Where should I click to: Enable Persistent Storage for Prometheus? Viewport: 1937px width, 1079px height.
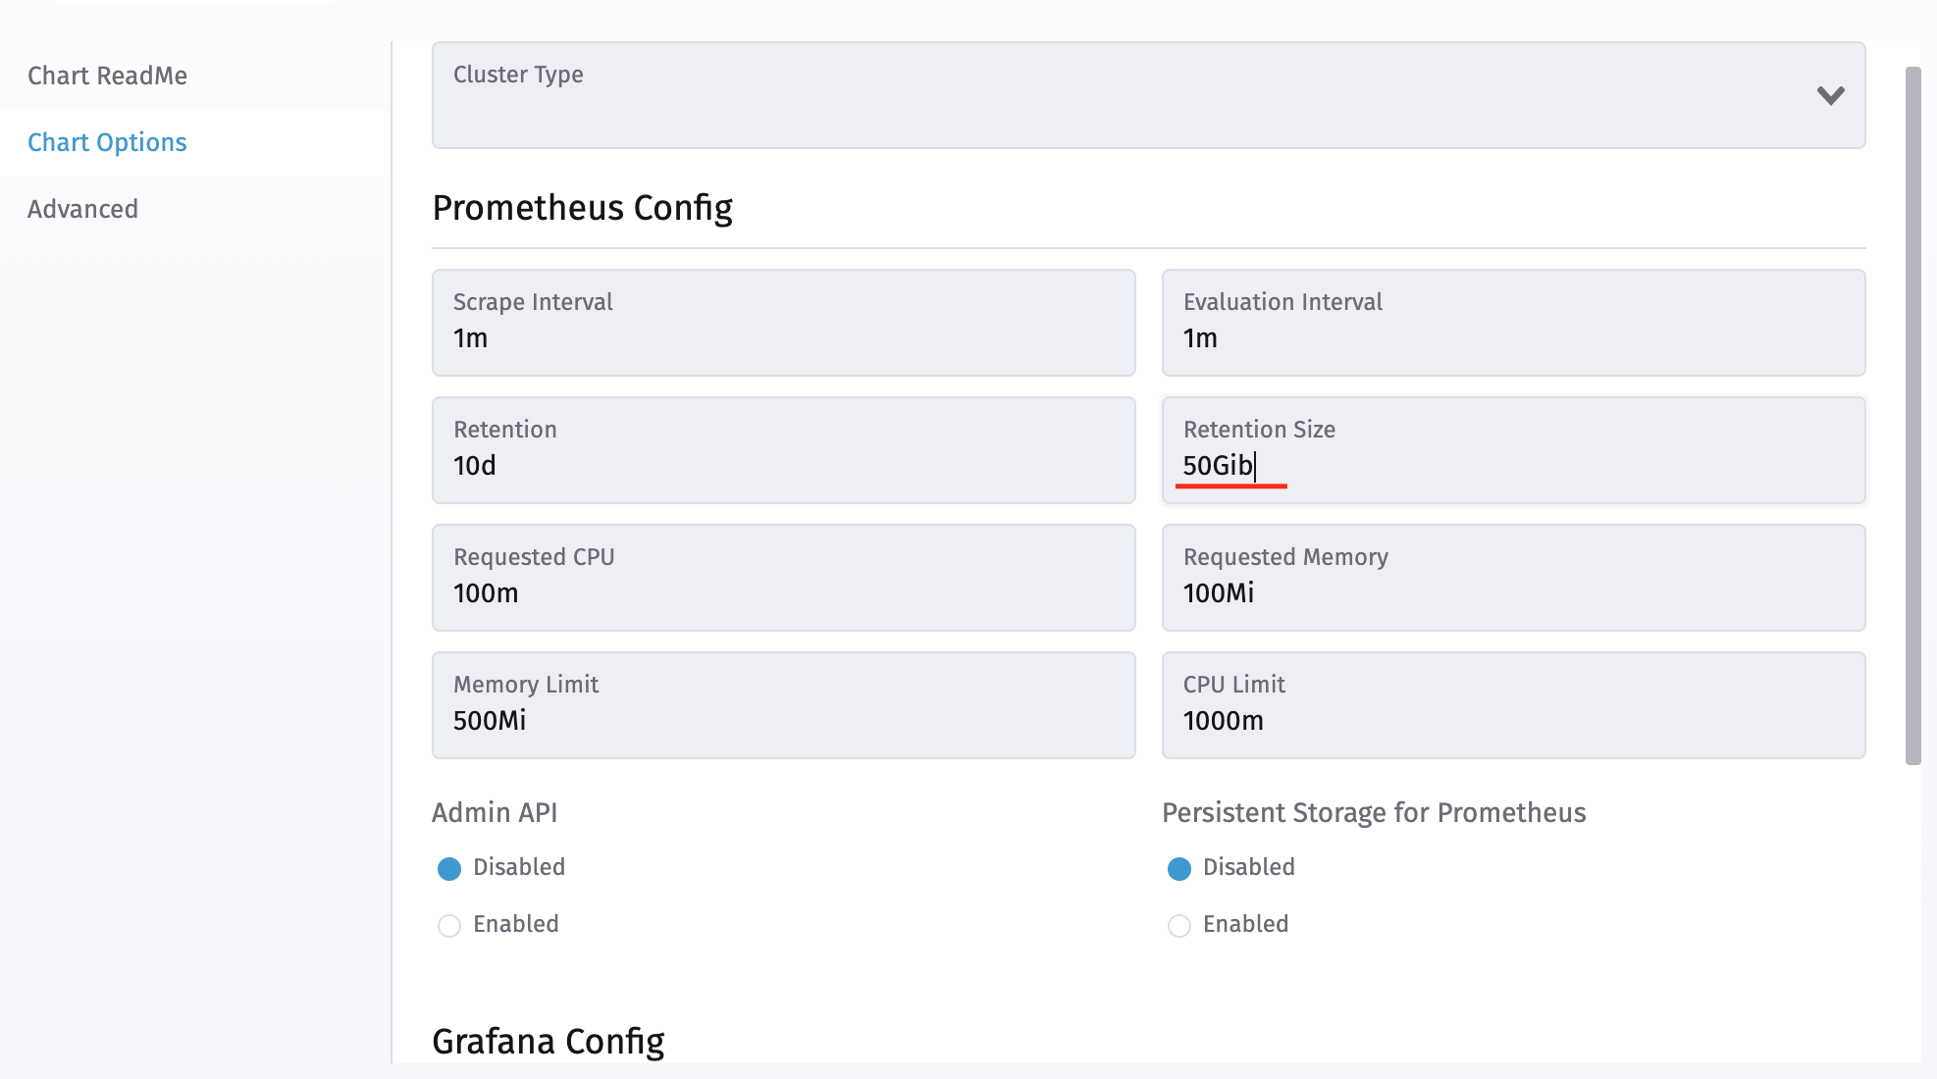click(1179, 924)
